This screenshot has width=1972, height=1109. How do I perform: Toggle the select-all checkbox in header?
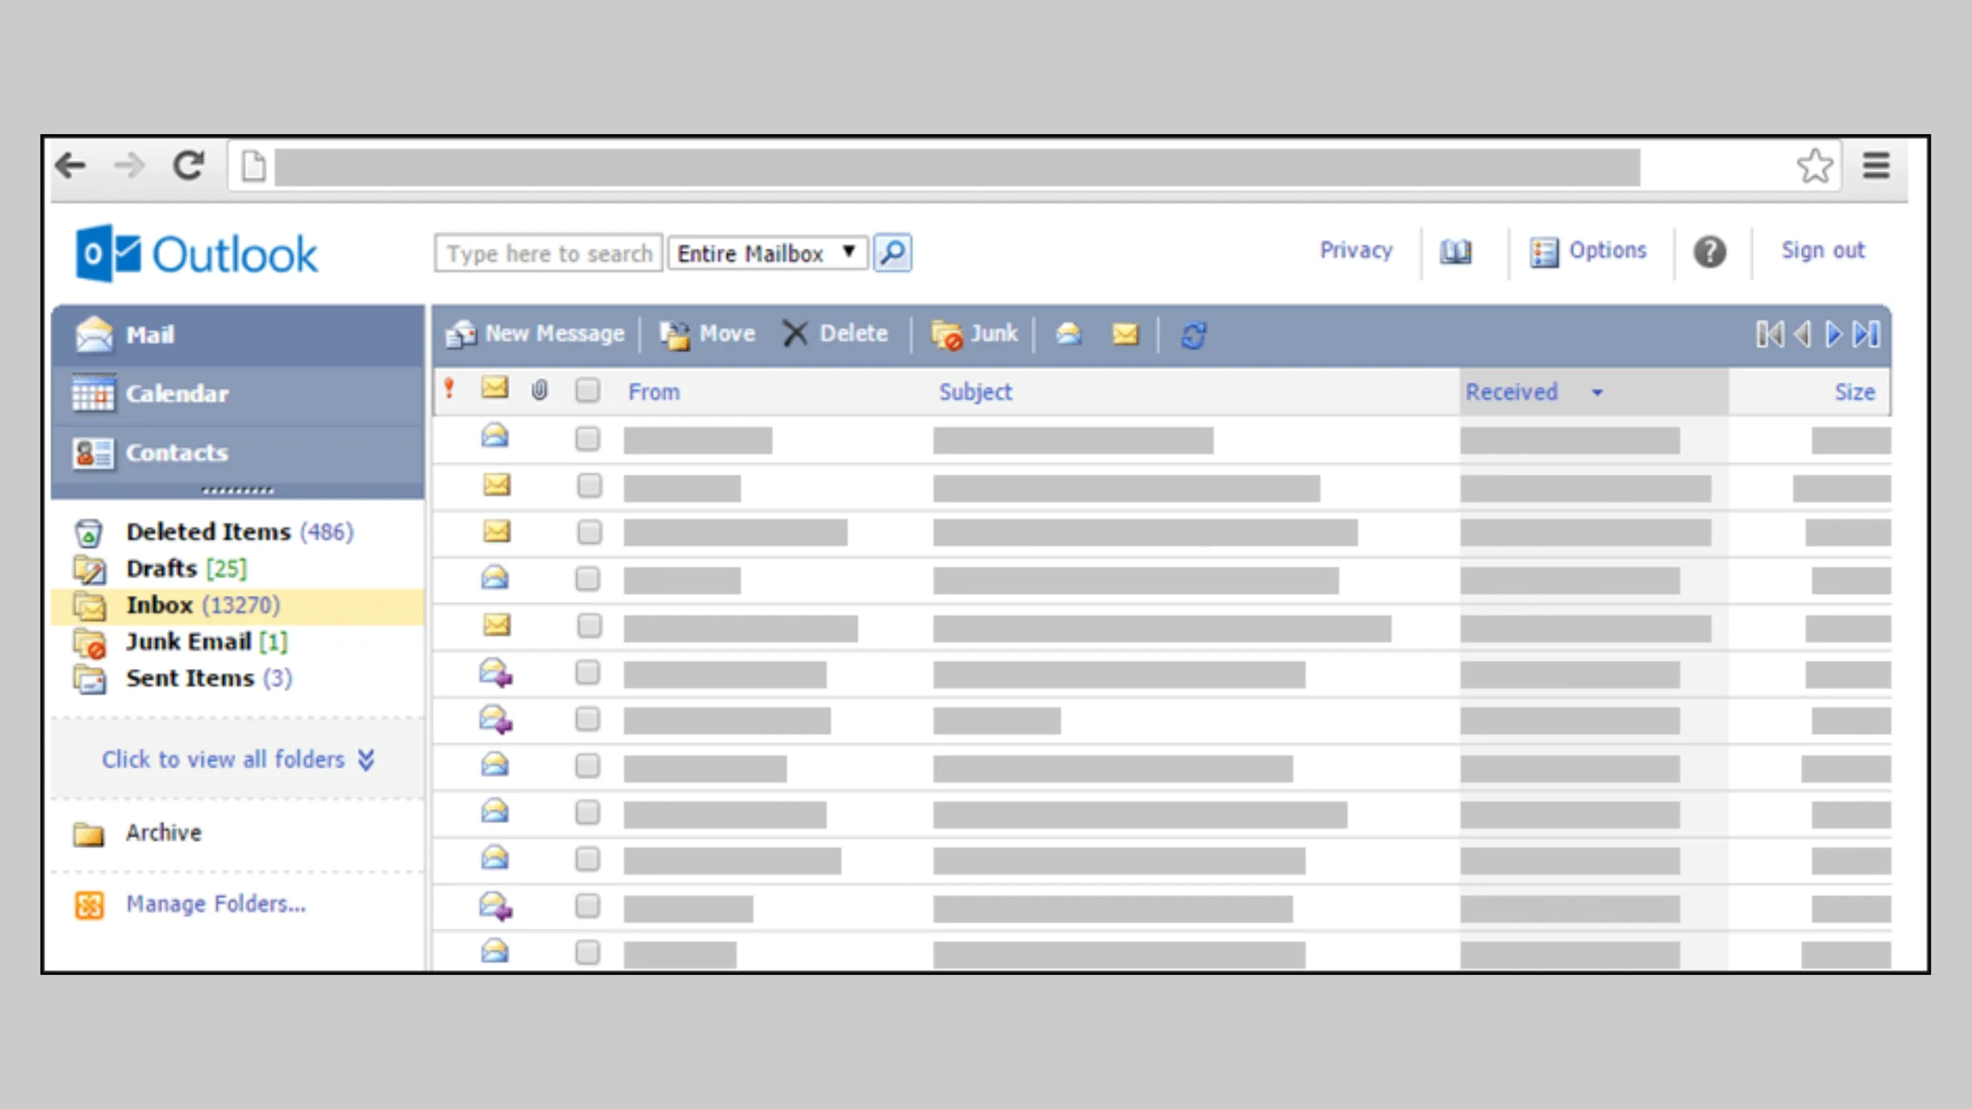588,390
